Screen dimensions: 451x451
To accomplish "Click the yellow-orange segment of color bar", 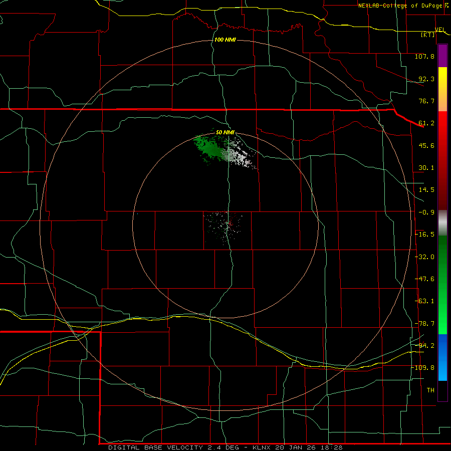I will pyautogui.click(x=442, y=89).
